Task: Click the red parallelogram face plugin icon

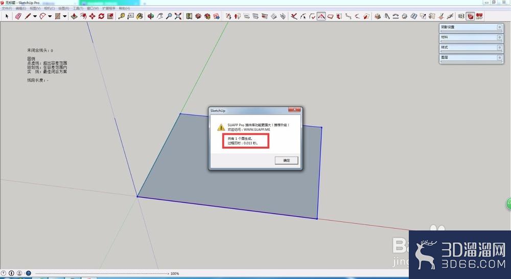Action: 331,16
